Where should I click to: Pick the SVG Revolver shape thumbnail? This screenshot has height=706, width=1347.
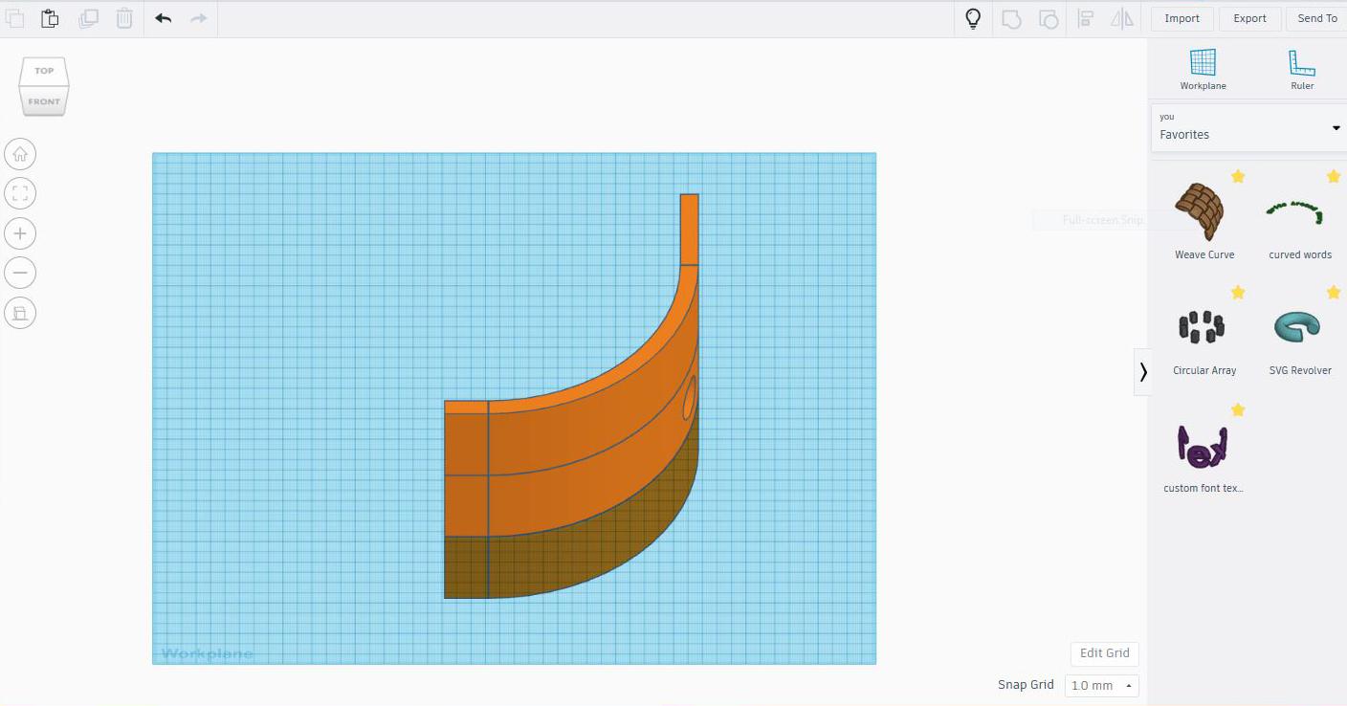click(1297, 327)
